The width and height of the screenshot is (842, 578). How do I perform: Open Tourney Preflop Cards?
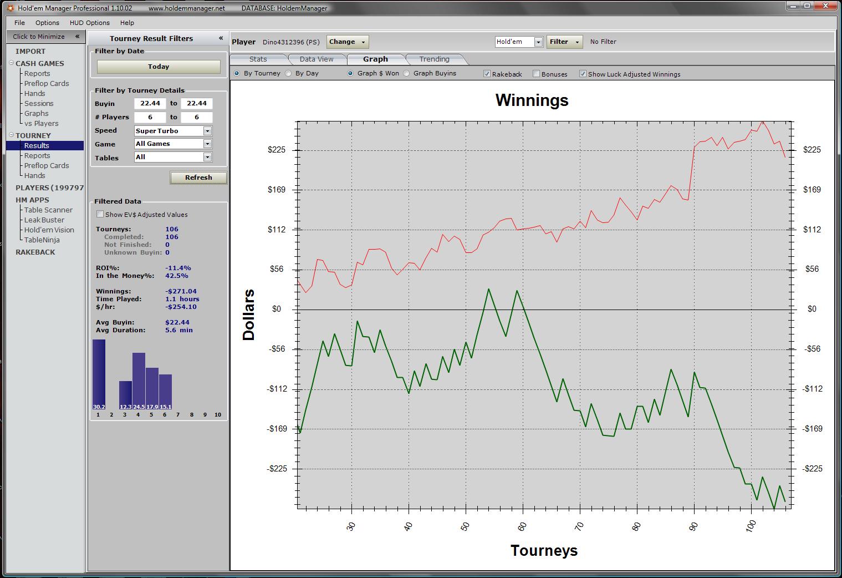point(47,165)
